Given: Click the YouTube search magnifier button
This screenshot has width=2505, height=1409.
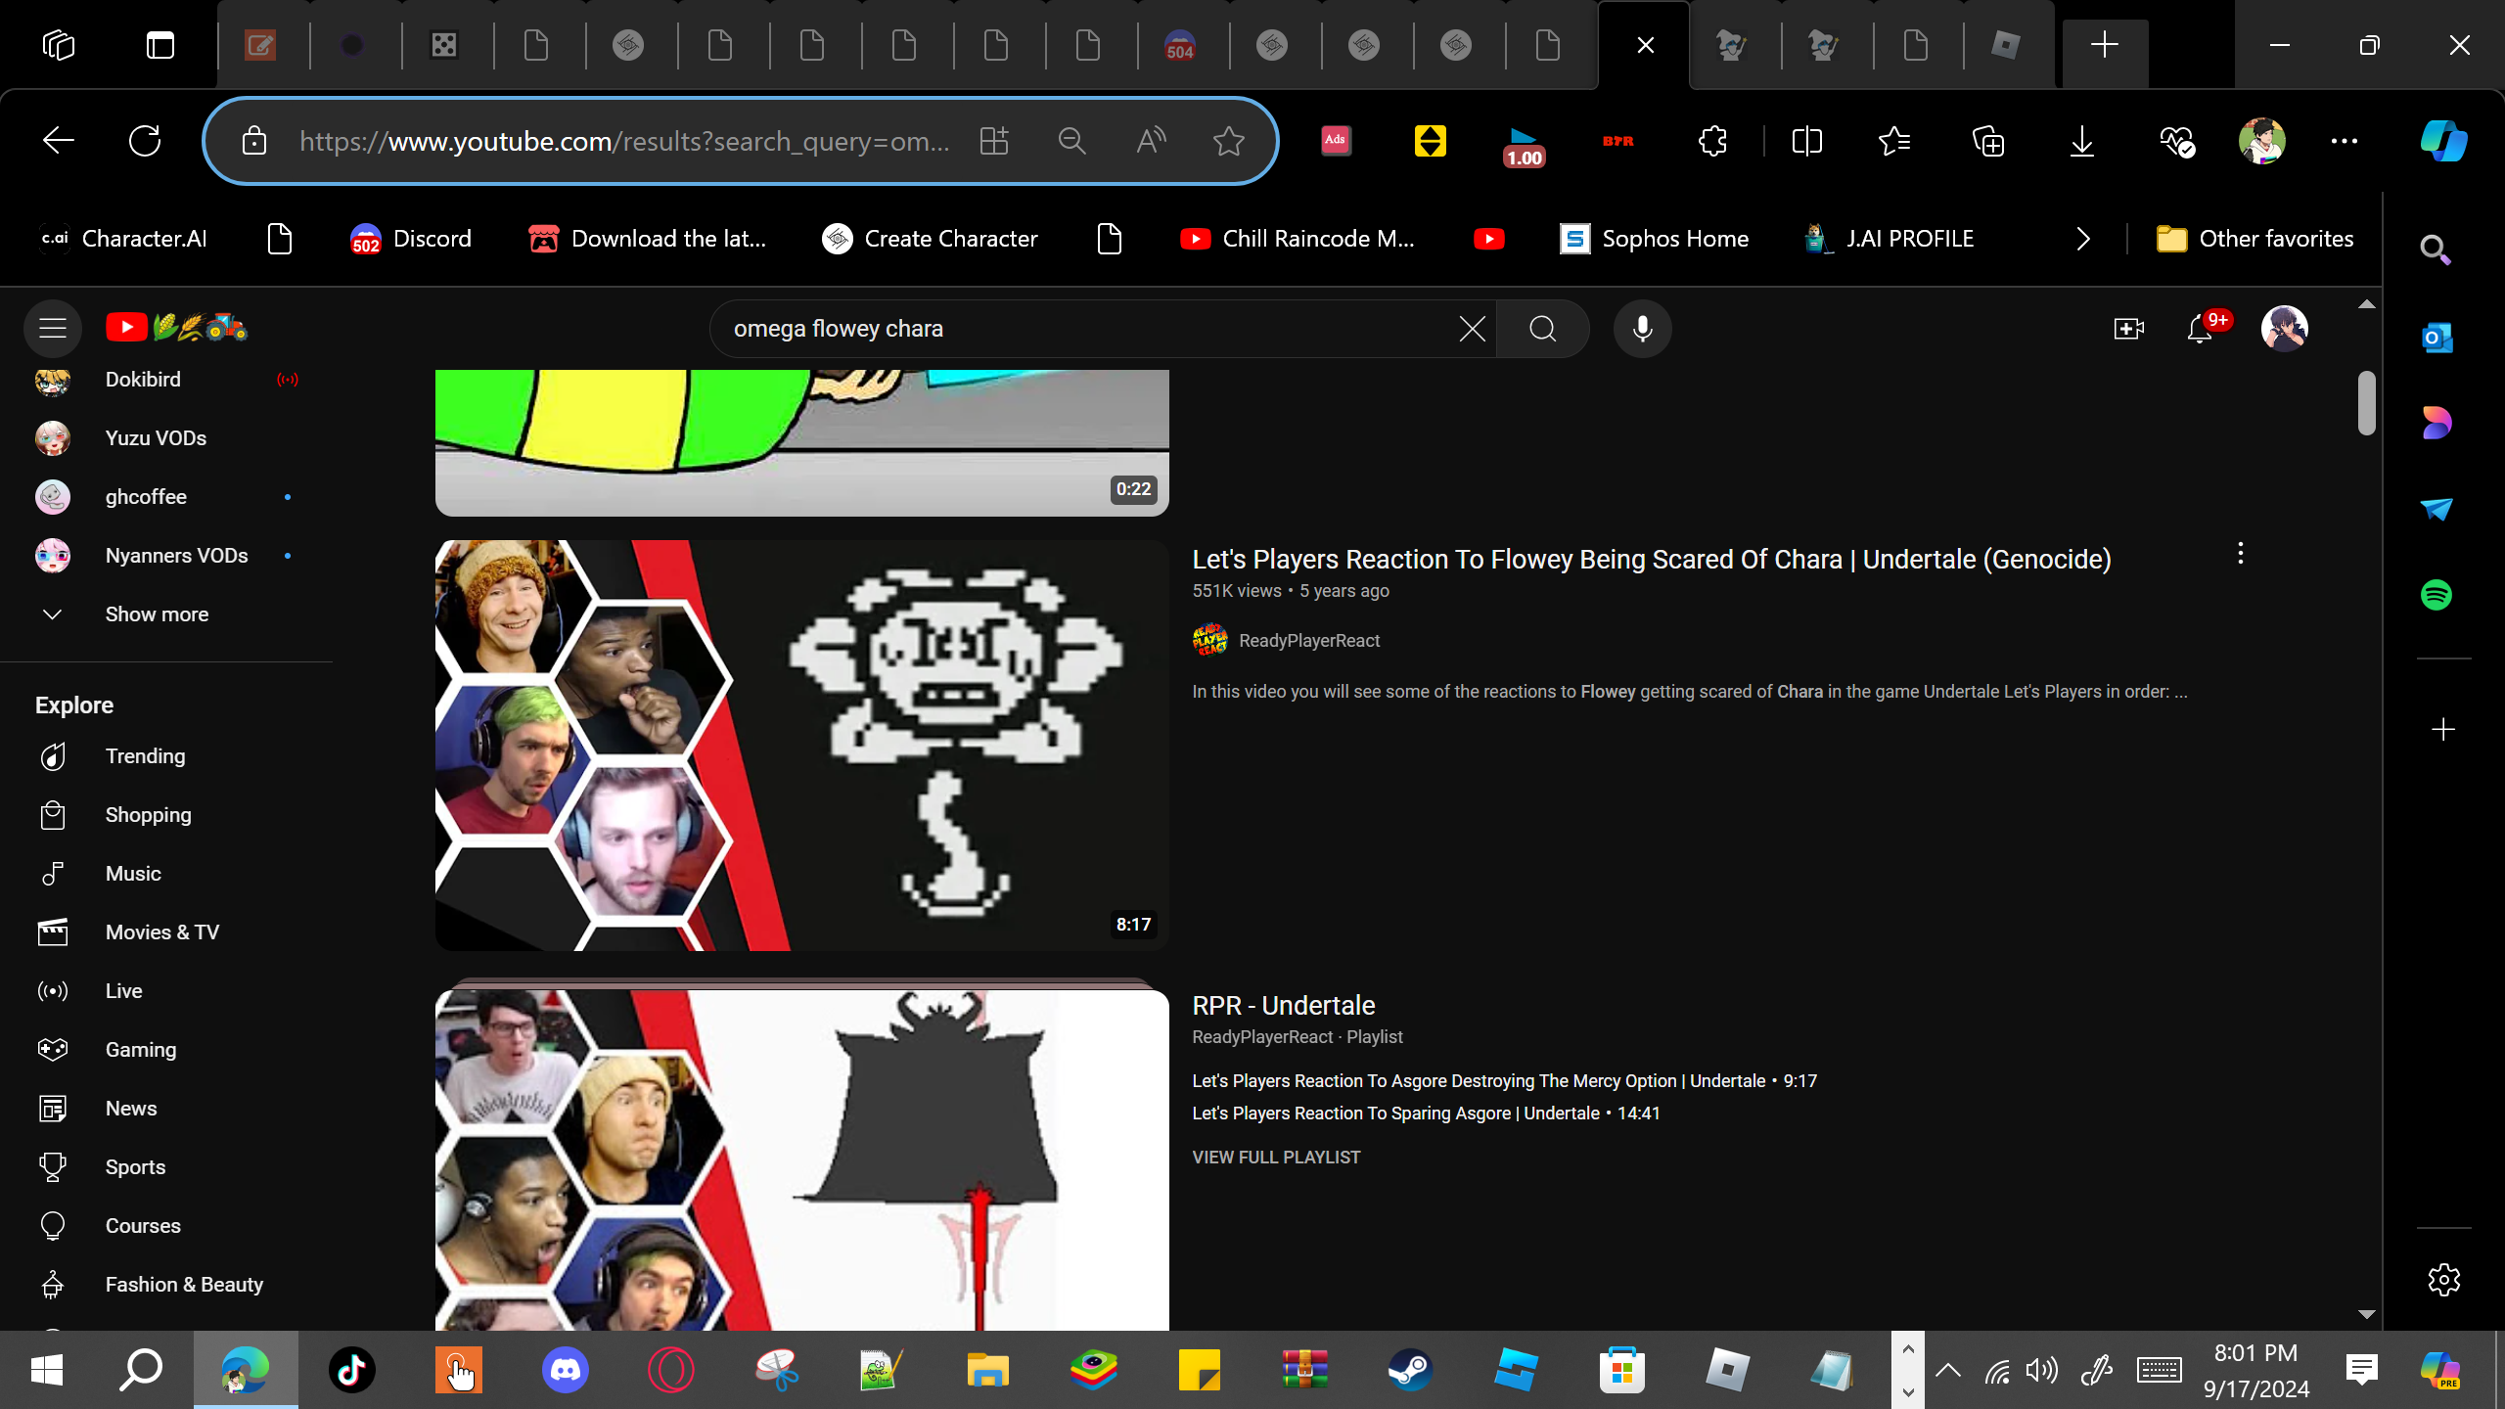Looking at the screenshot, I should [x=1543, y=329].
